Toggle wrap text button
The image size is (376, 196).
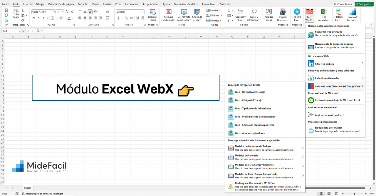tap(108, 12)
